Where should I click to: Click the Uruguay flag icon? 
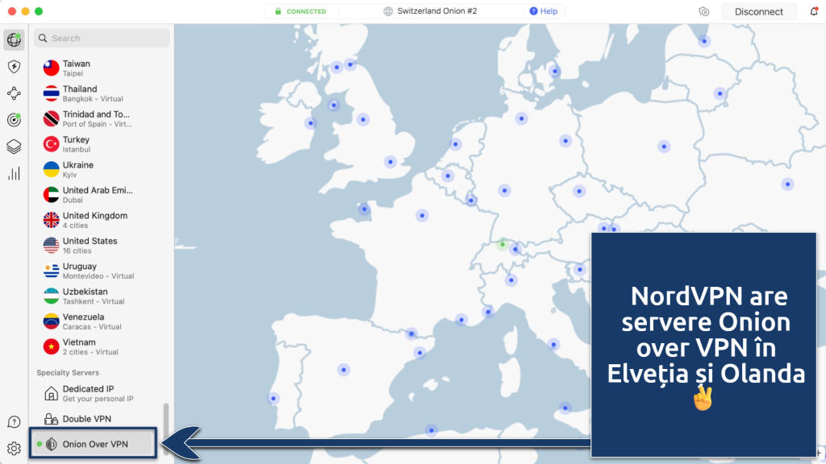point(51,271)
